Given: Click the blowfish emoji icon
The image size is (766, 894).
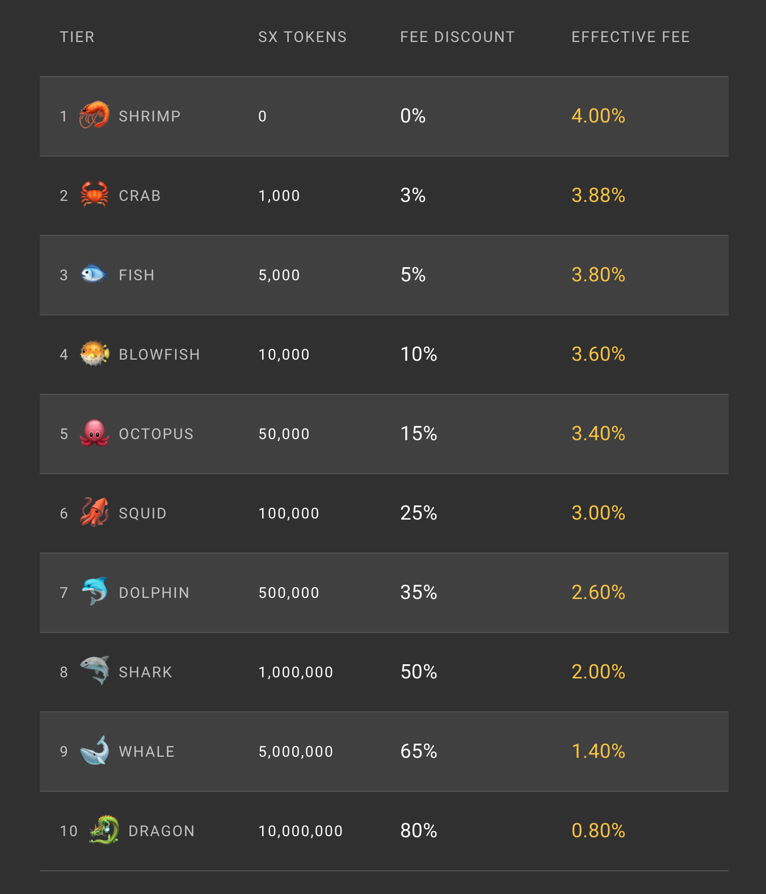Looking at the screenshot, I should (94, 353).
